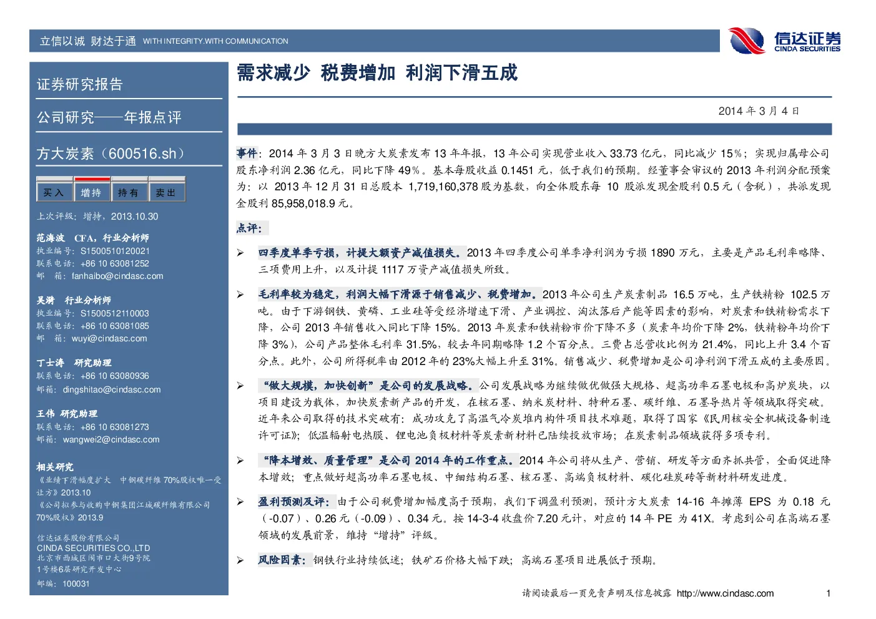
Task: Click license number S1500510120021
Action: [115, 251]
